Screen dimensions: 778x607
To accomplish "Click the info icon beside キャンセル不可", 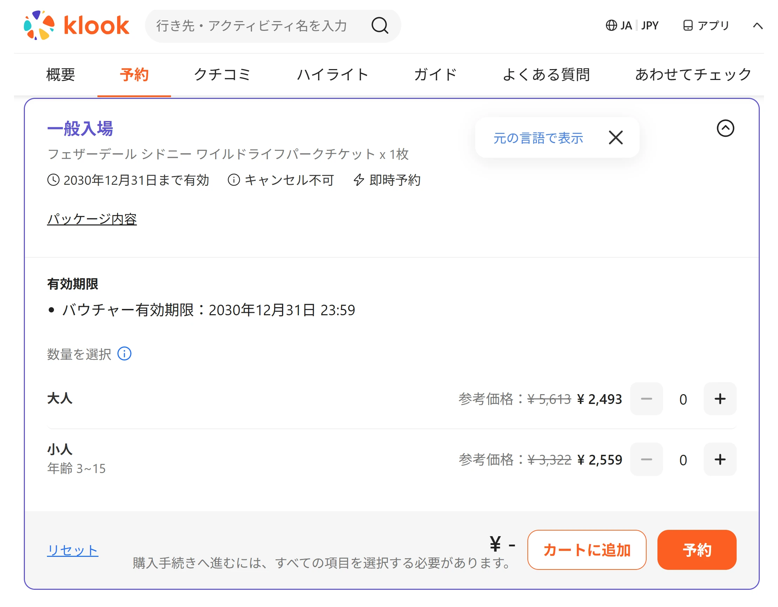I will 234,180.
